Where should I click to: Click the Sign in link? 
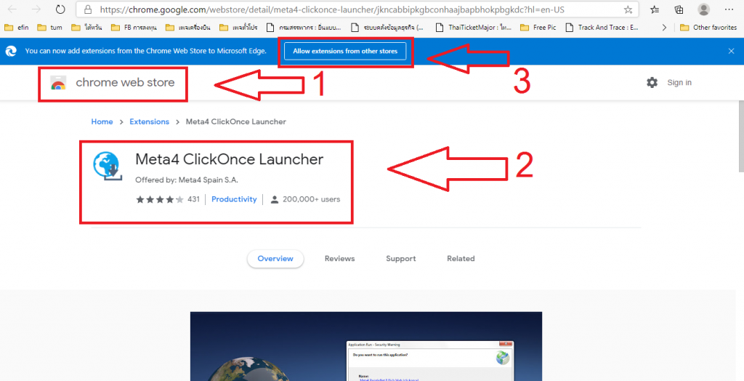point(679,83)
